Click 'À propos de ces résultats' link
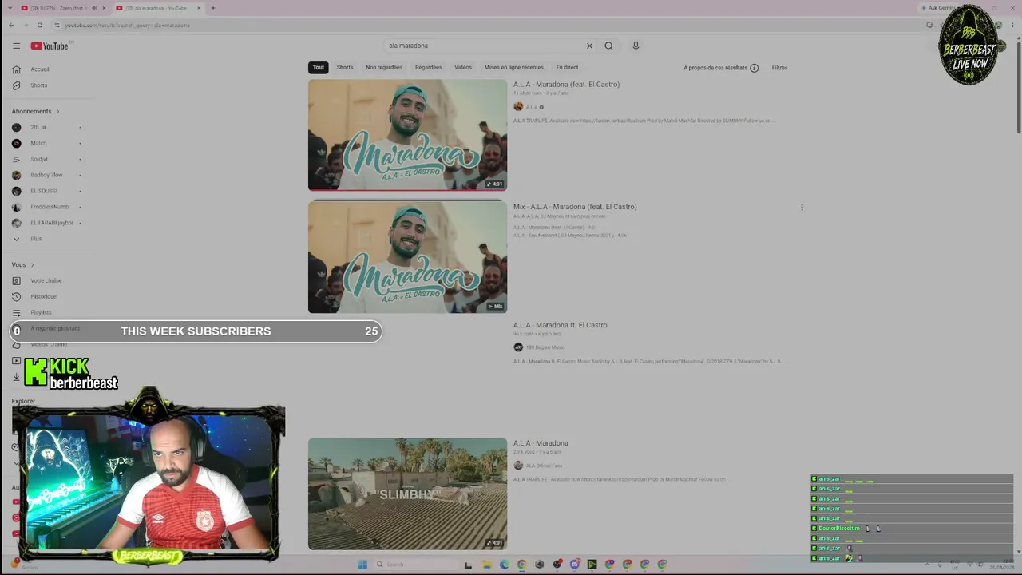Image resolution: width=1022 pixels, height=575 pixels. (x=715, y=68)
